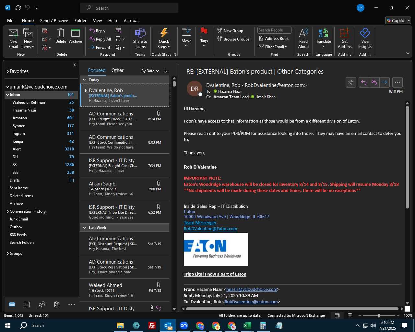This screenshot has width=415, height=332.
Task: Collapse the umairk@vcloudchoice.com account
Action: tap(7, 87)
